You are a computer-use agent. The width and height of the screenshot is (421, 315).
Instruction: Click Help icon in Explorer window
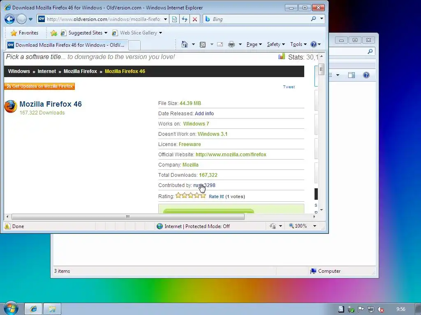(366, 75)
